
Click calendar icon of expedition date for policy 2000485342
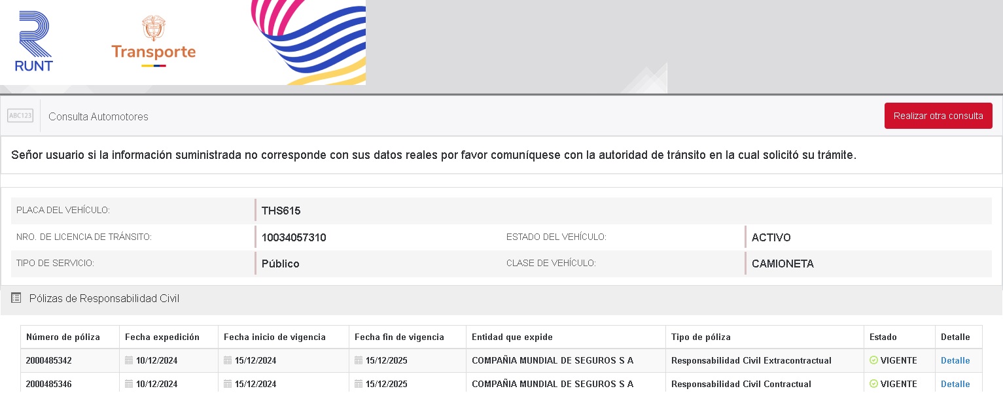pyautogui.click(x=129, y=360)
